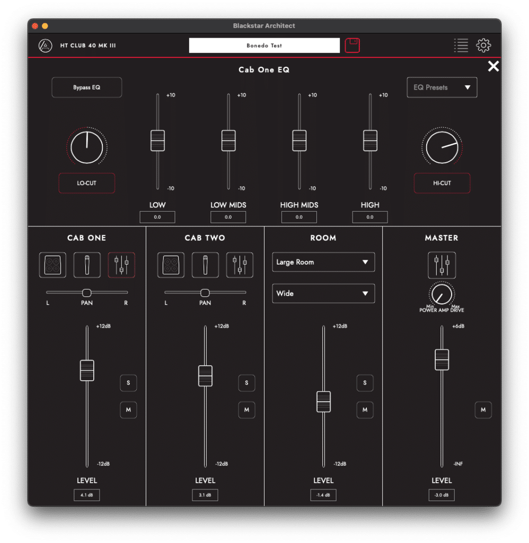The width and height of the screenshot is (529, 543).
Task: Close the Cab One EQ panel
Action: [x=493, y=66]
